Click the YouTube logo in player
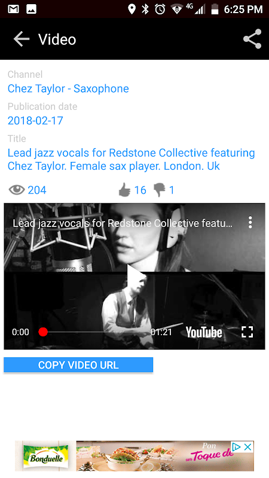This screenshot has width=269, height=478. pyautogui.click(x=204, y=332)
